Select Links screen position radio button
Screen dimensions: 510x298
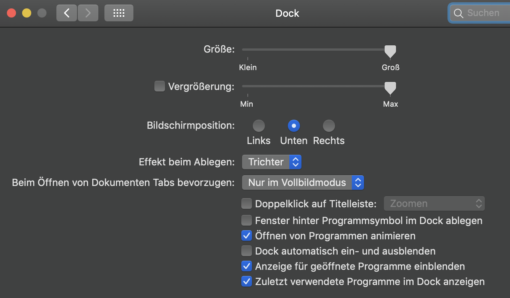click(x=259, y=125)
